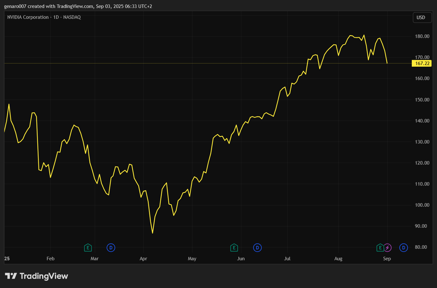Click the Aug label on the time axis
Screen dimensions: 437x288
coord(338,259)
